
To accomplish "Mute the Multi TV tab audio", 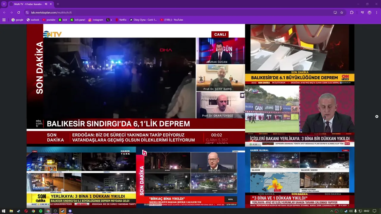I will [x=46, y=4].
